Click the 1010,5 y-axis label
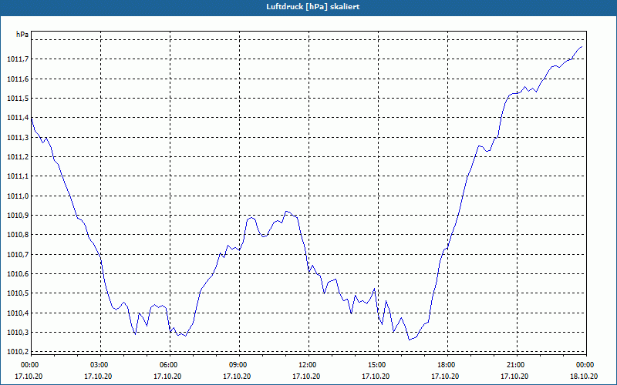Screen dimensions: 617x385 click(x=18, y=293)
